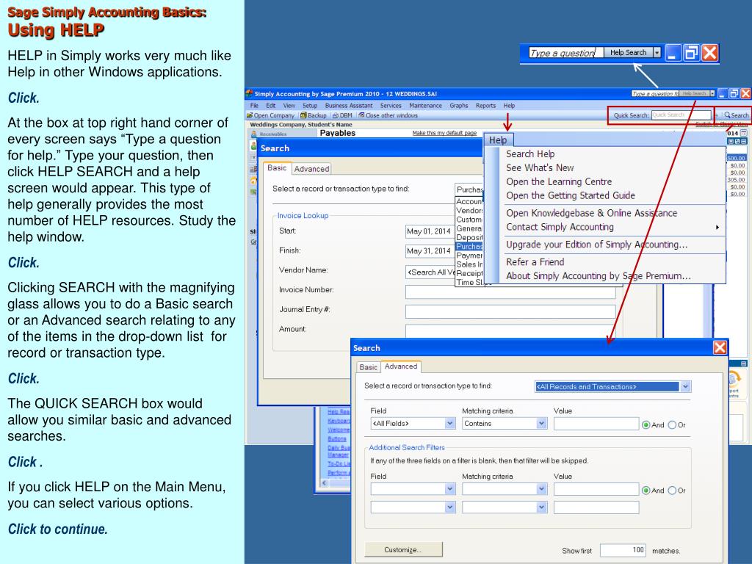
Task: Open the Business Assistant menu
Action: click(x=349, y=106)
